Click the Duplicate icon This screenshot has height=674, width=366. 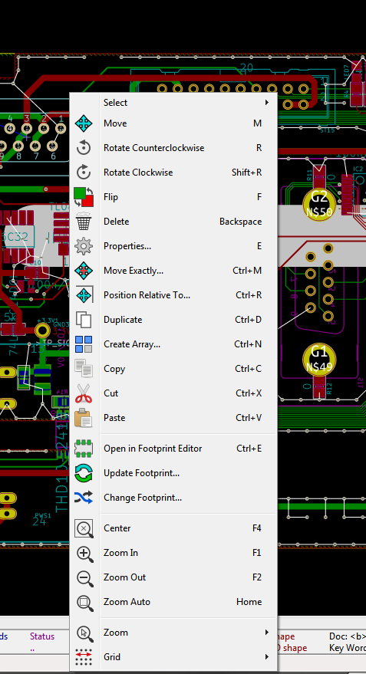(x=84, y=320)
